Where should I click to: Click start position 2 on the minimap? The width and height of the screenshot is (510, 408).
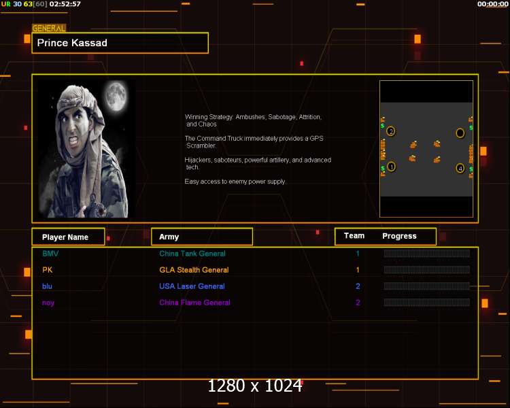391,131
